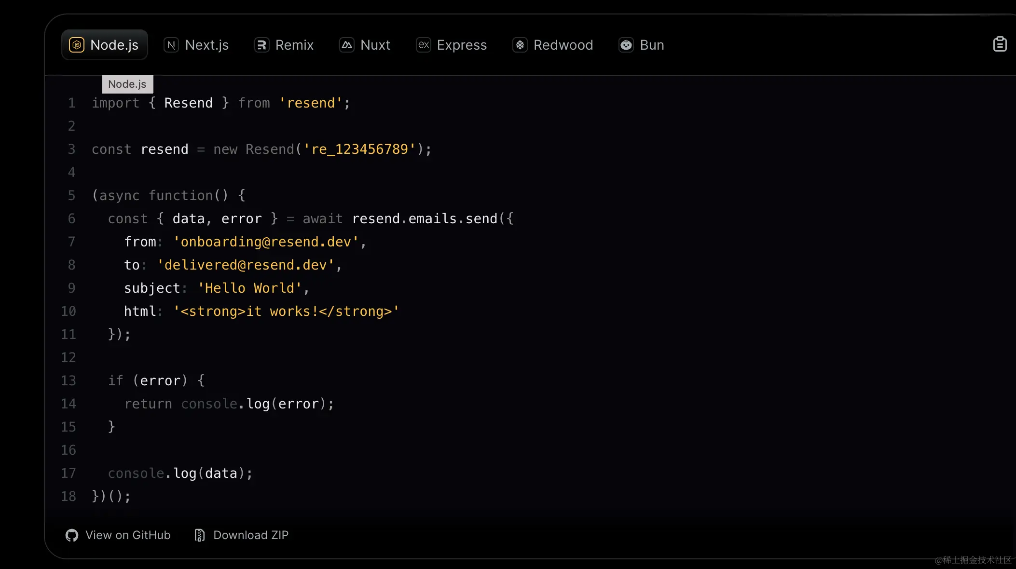1016x569 pixels.
Task: Open the Redwood code example tab
Action: pyautogui.click(x=563, y=45)
